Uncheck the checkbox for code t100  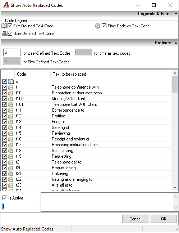point(5,99)
